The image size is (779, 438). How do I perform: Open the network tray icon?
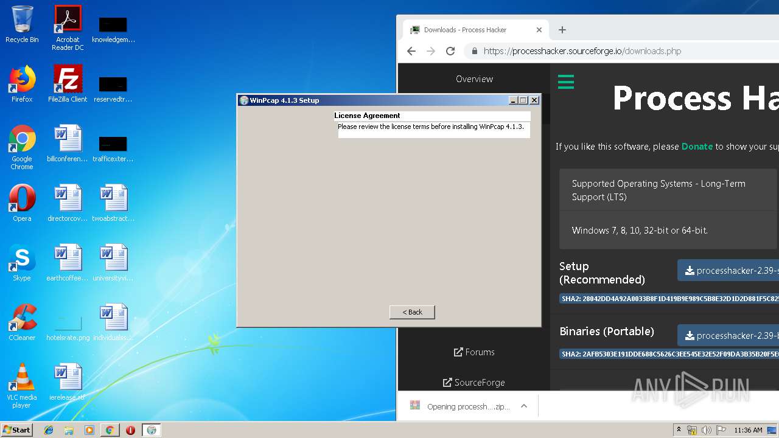(692, 430)
